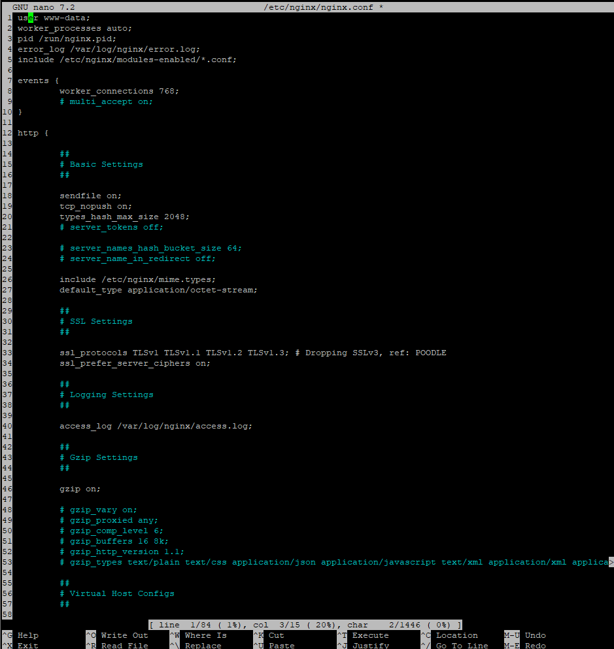This screenshot has height=649, width=614.
Task: Click the types_hash_max_size 2048 line
Action: [124, 217]
